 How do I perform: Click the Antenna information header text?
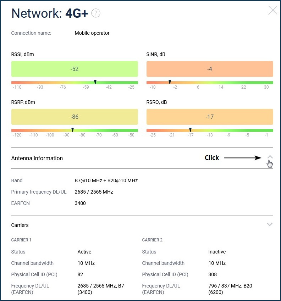(37, 158)
